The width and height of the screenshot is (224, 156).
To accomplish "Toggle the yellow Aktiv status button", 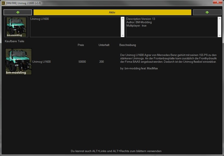I will [112, 12].
